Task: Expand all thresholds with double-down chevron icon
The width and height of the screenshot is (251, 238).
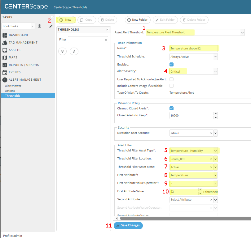Action: click(x=62, y=51)
